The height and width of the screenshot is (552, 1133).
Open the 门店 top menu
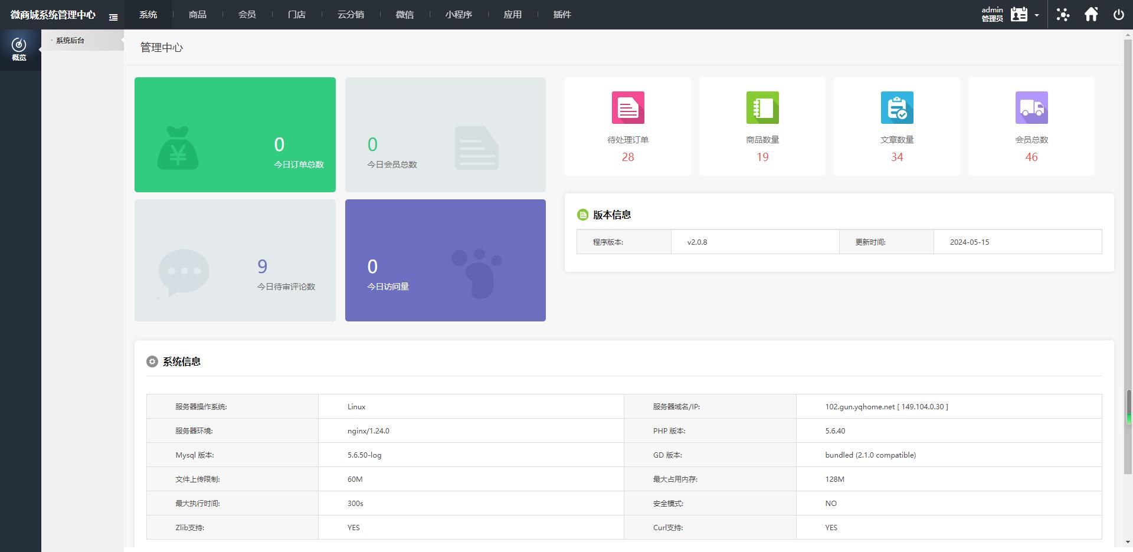[x=297, y=15]
